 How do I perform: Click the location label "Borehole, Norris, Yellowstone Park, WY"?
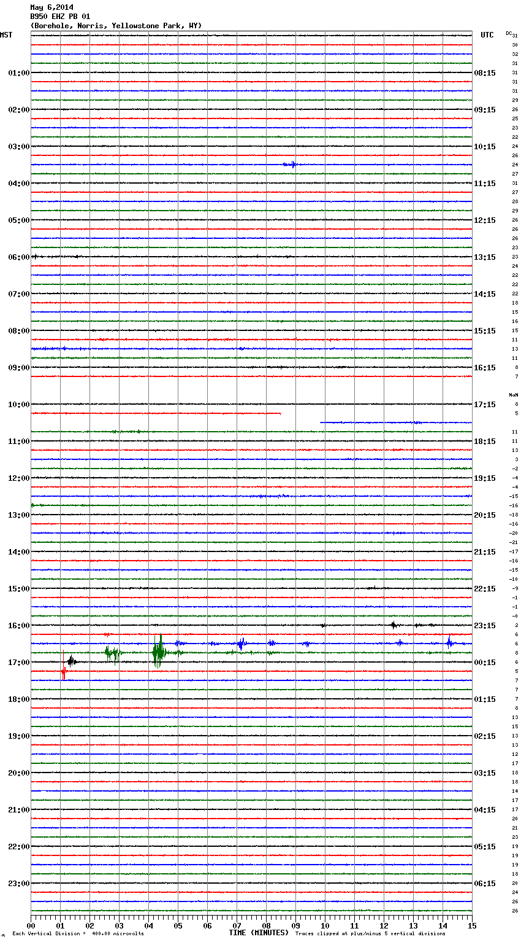[x=116, y=26]
